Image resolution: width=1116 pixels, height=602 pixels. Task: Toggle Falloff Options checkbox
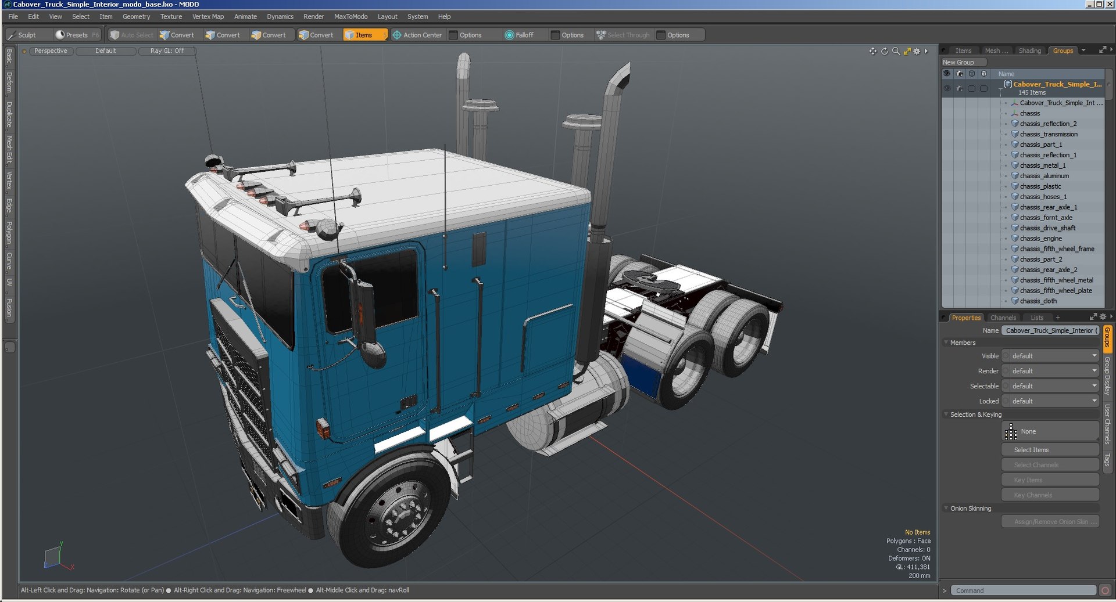(556, 35)
